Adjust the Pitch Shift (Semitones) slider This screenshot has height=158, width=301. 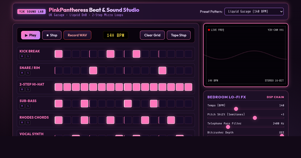(x=246, y=118)
